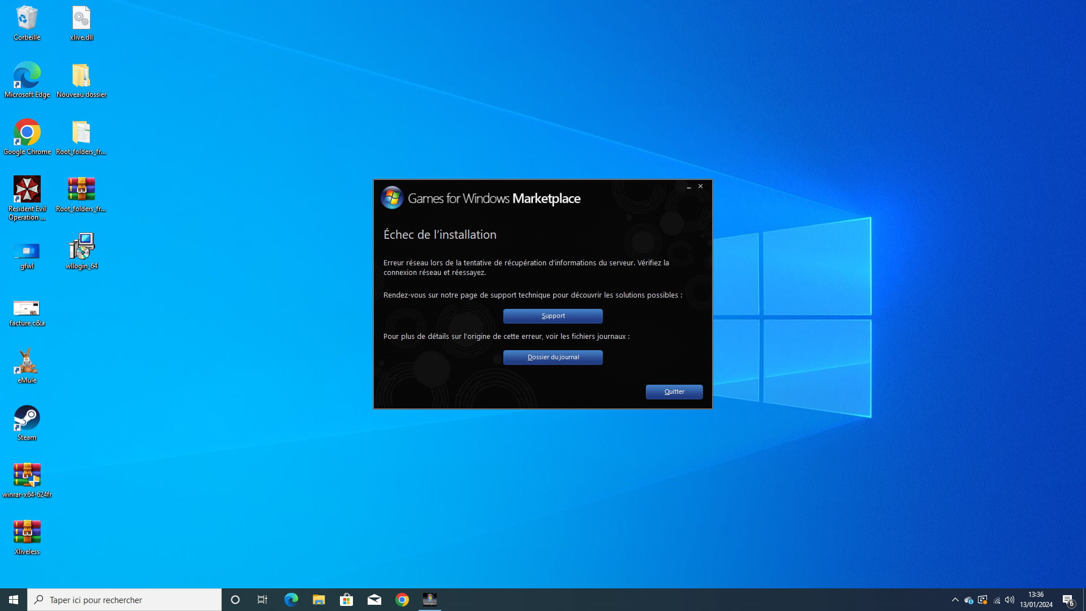Click the OneDrive cloud tray icon

[968, 600]
